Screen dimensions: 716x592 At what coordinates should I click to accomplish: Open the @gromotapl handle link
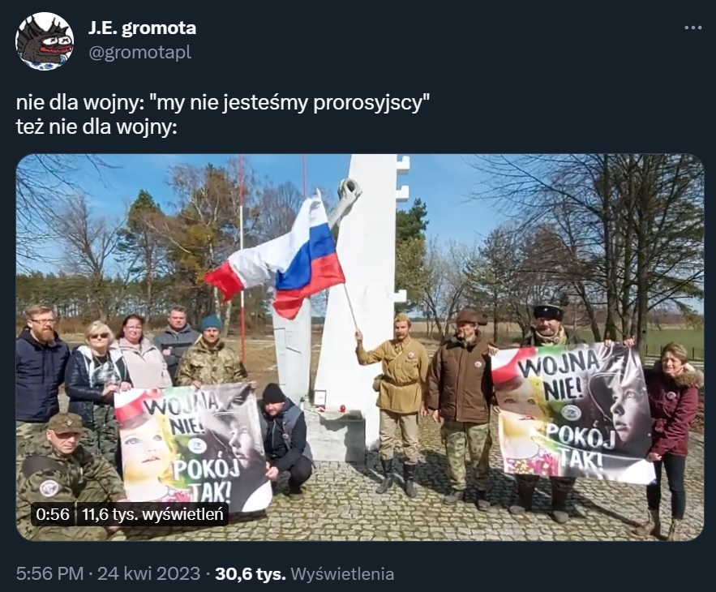139,53
